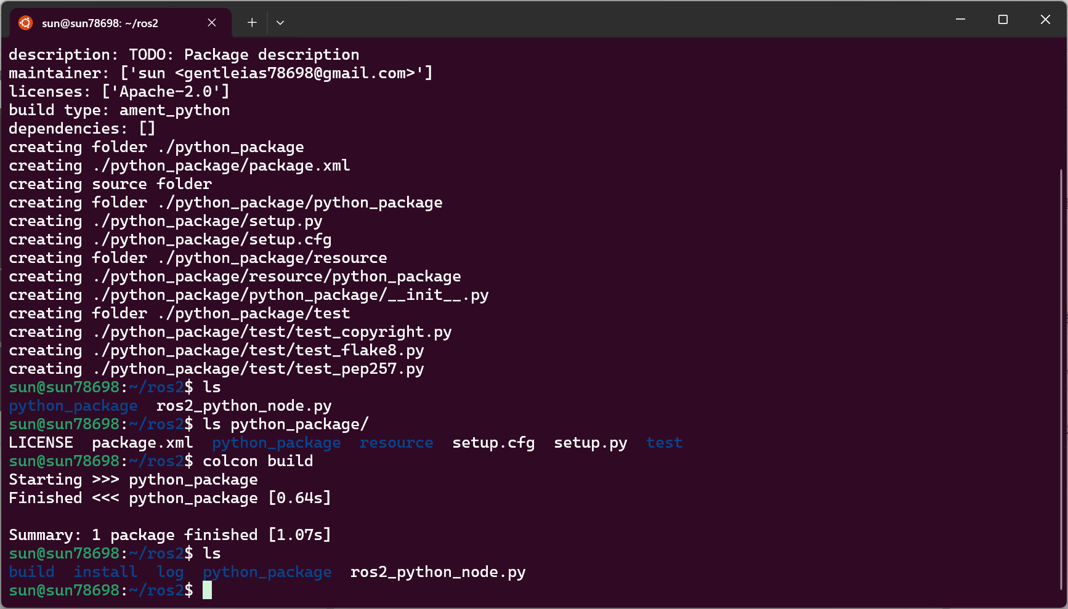Click the build folder name in the ls output
The width and height of the screenshot is (1068, 609).
pyautogui.click(x=31, y=571)
